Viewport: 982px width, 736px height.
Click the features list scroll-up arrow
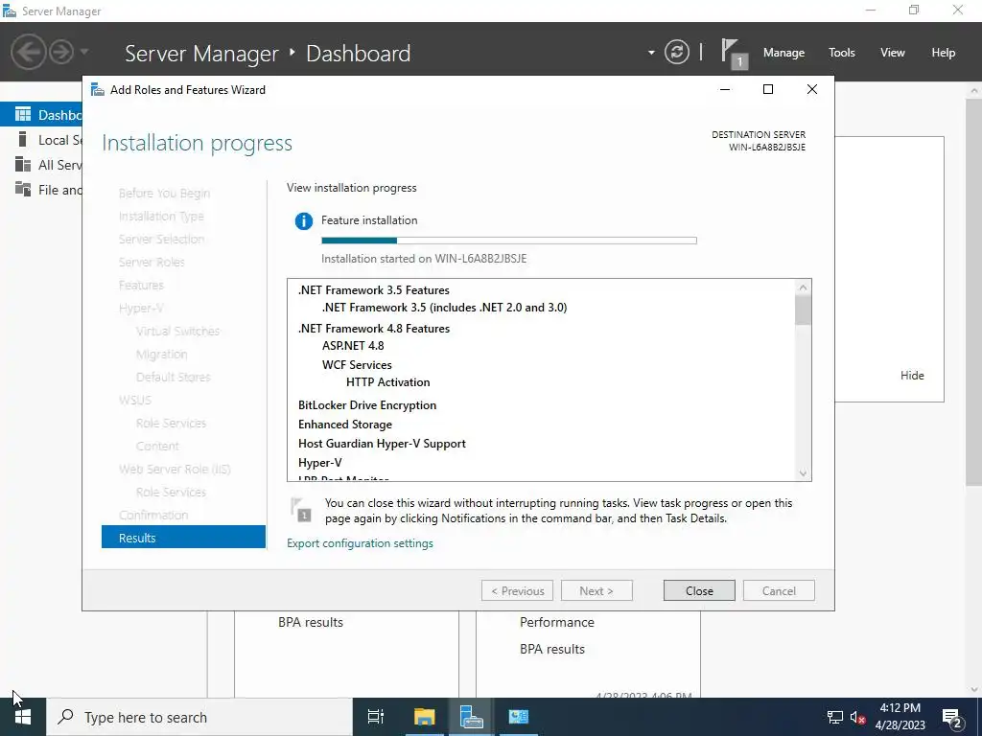pyautogui.click(x=803, y=287)
